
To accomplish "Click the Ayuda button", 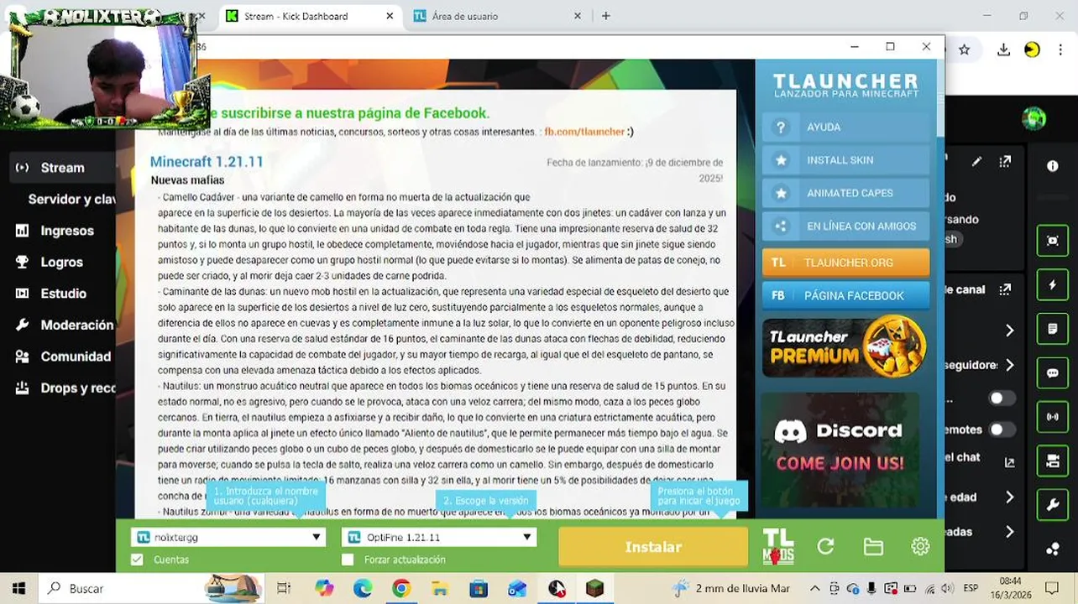I will tap(845, 128).
